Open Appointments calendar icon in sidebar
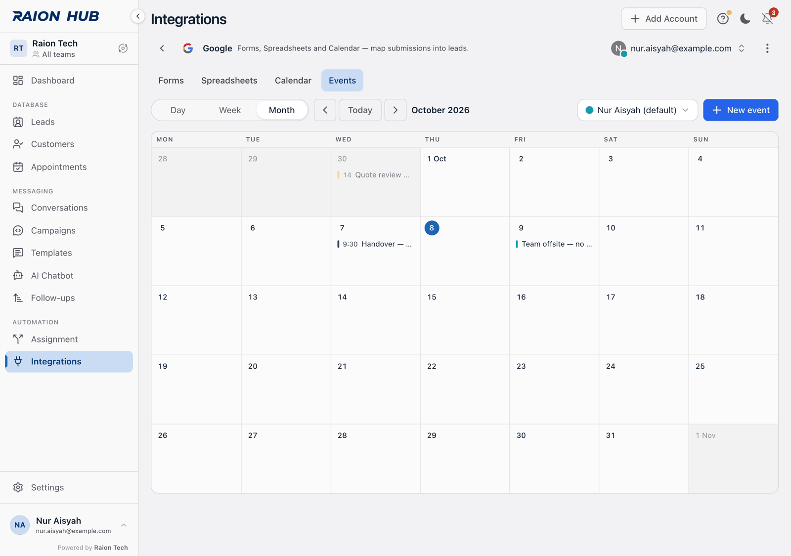The image size is (791, 556). coord(18,167)
